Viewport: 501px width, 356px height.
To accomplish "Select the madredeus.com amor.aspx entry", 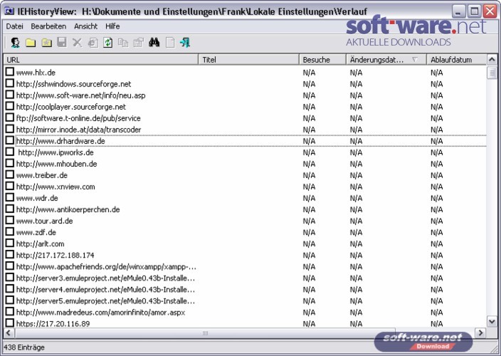I will (100, 313).
